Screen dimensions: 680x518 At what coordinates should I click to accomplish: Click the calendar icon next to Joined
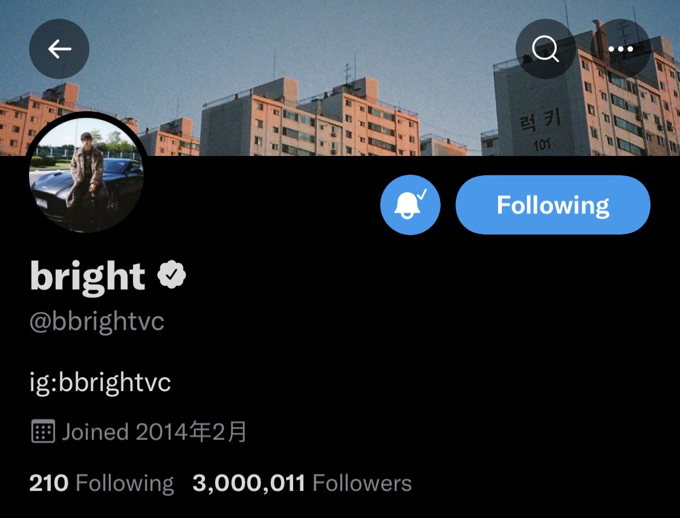click(x=43, y=431)
